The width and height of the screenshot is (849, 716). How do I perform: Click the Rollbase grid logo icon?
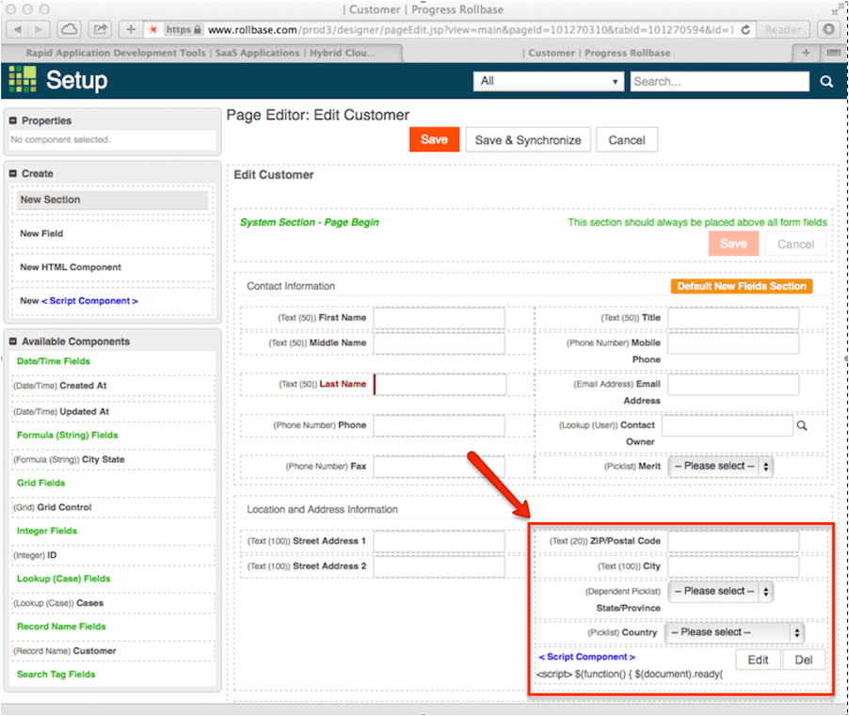(x=23, y=80)
